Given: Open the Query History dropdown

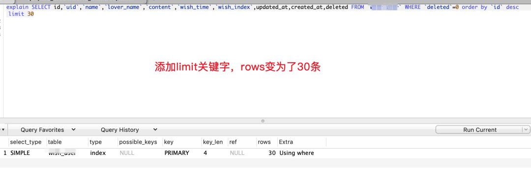Looking at the screenshot, I should point(129,130).
